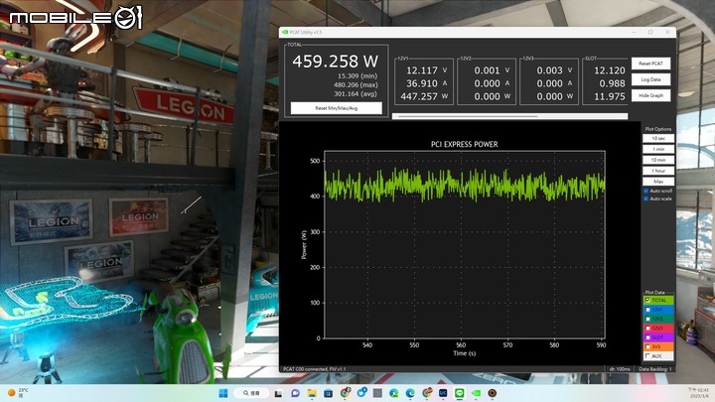The width and height of the screenshot is (715, 402).
Task: Open the LINE app on the taskbar
Action: click(x=459, y=393)
